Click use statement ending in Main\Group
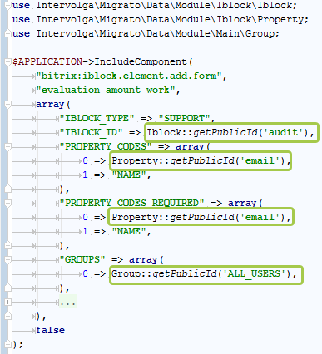The width and height of the screenshot is (322, 354). coord(146,33)
